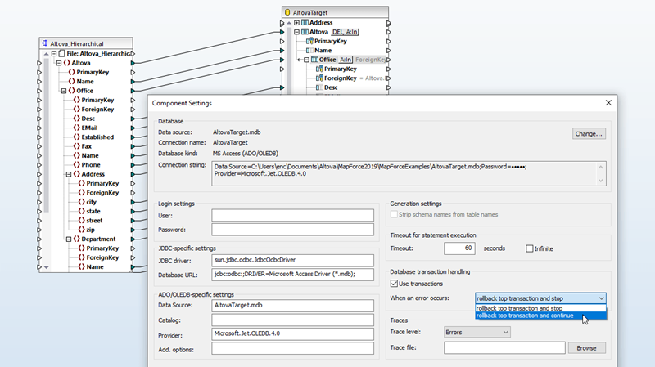
Task: Click the PrimaryKey element icon under Altova
Action: click(x=71, y=72)
